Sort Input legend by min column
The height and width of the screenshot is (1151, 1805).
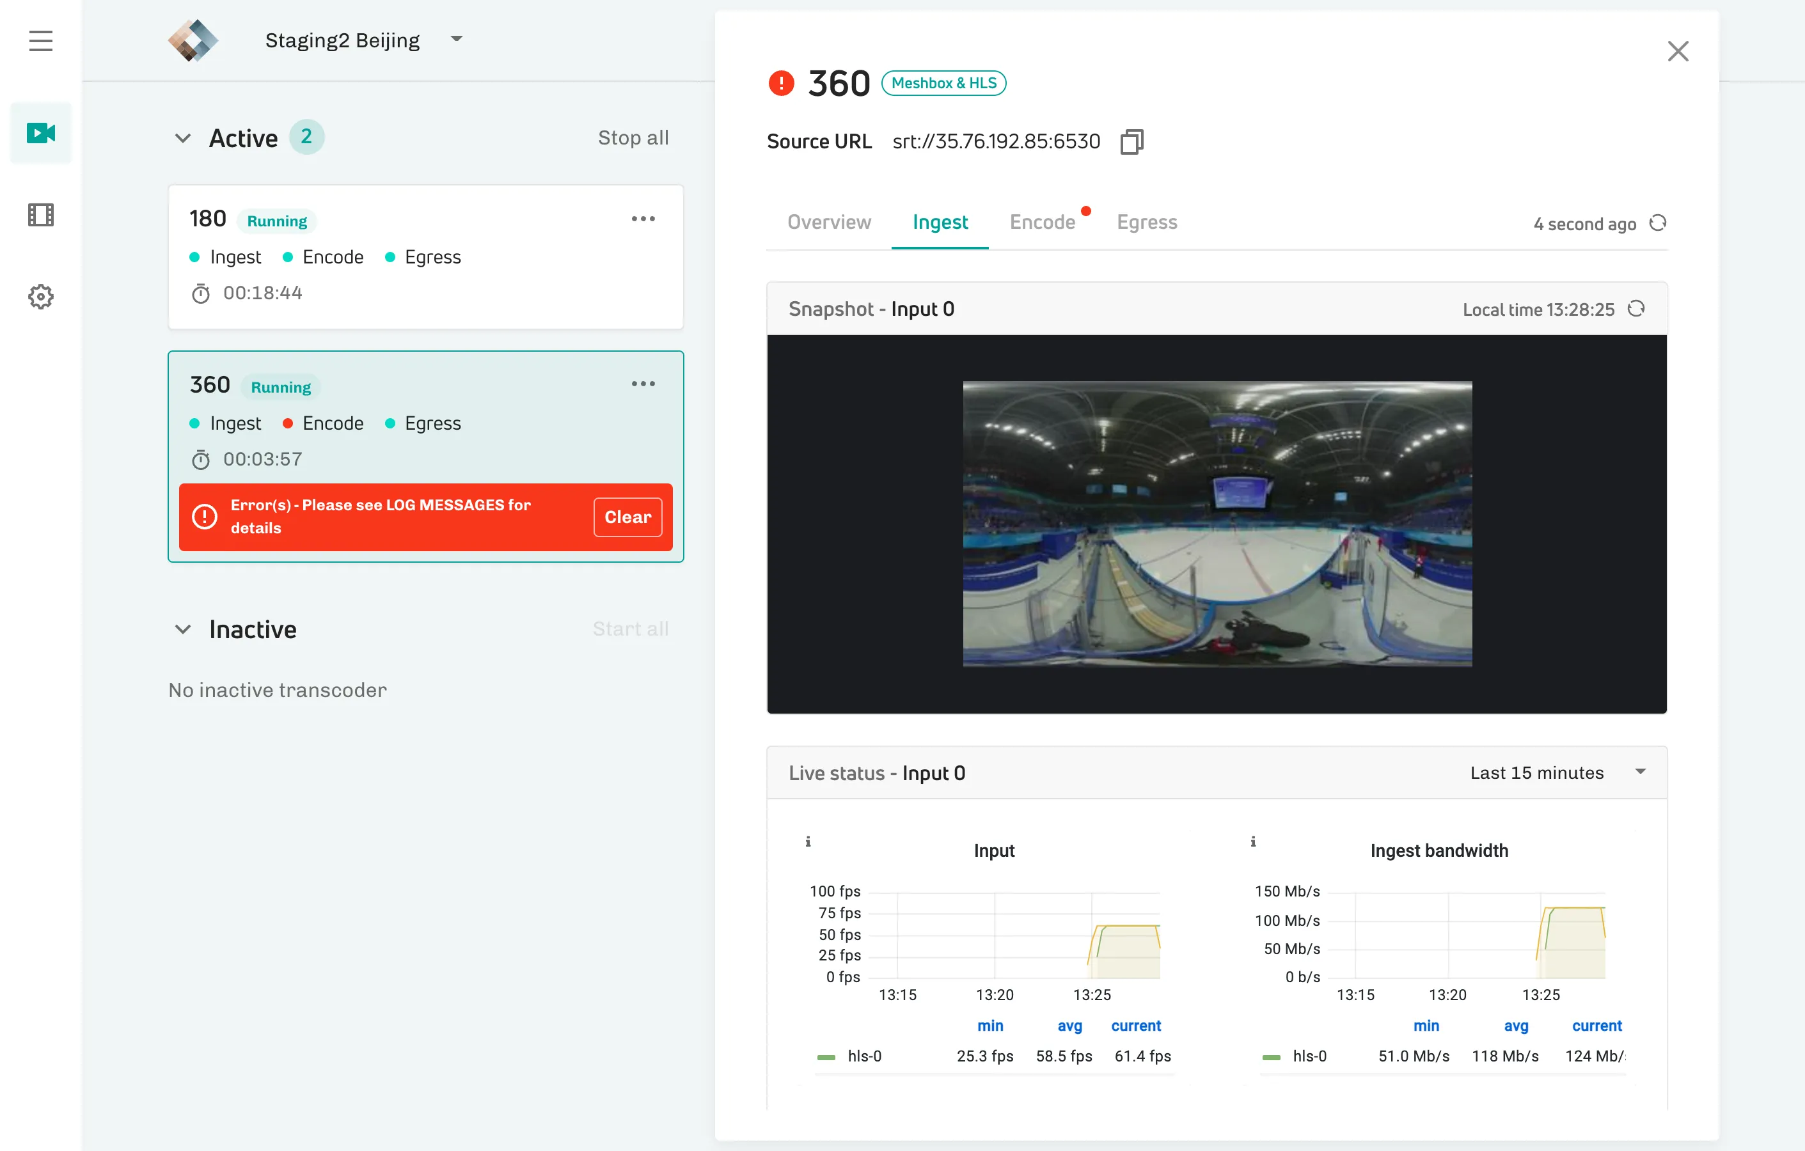click(990, 1026)
